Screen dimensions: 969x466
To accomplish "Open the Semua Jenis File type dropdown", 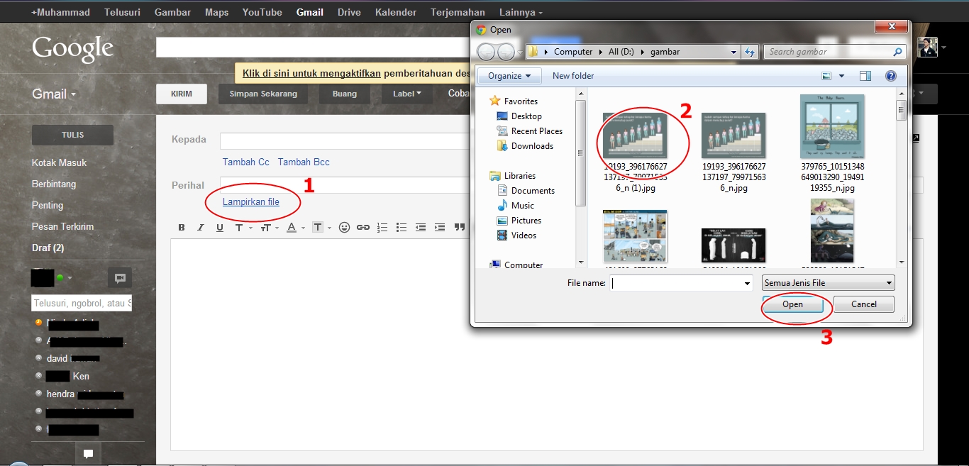I will pyautogui.click(x=827, y=282).
